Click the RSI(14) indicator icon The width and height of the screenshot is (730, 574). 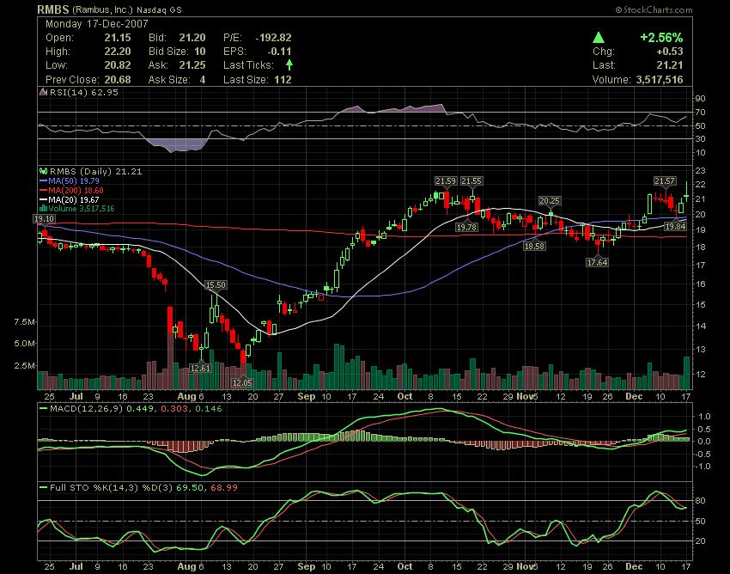[43, 92]
